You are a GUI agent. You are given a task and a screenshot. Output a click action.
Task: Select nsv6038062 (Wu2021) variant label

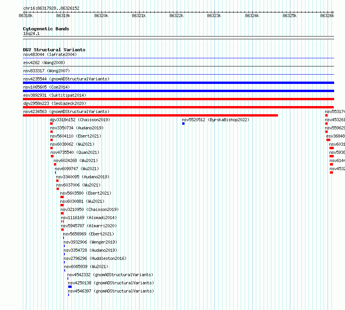coord(72,144)
